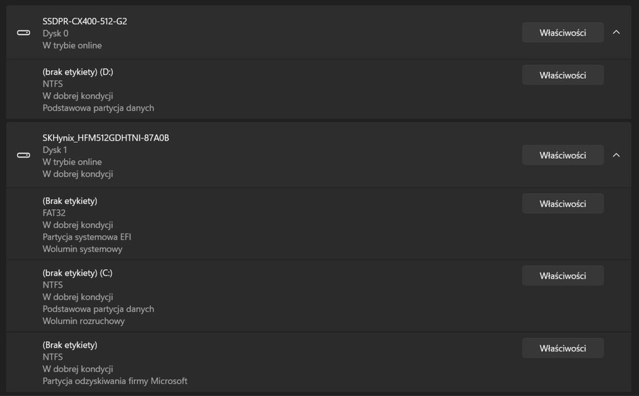
Task: Click the Wolumin rozruchowy label
Action: [x=84, y=321]
